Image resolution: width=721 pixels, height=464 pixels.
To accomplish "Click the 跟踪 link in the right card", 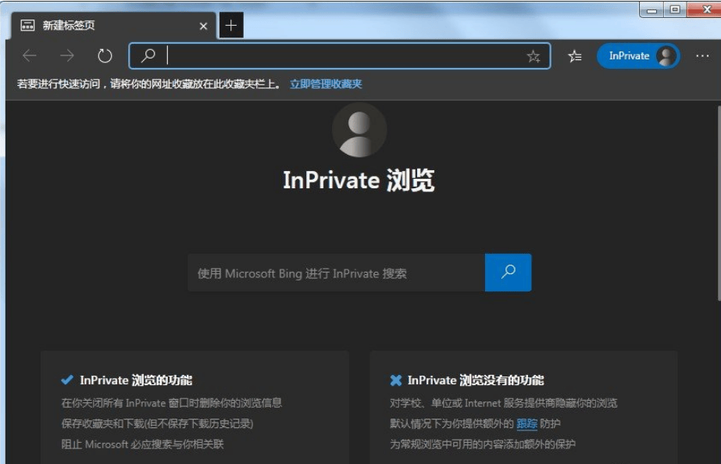I will pos(526,423).
